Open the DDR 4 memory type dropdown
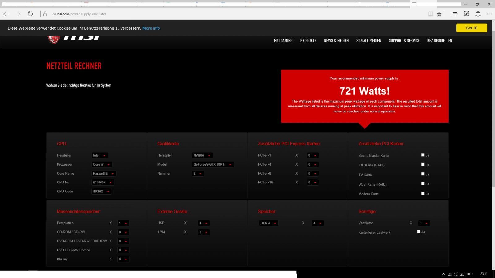This screenshot has height=278, width=495. (269, 223)
